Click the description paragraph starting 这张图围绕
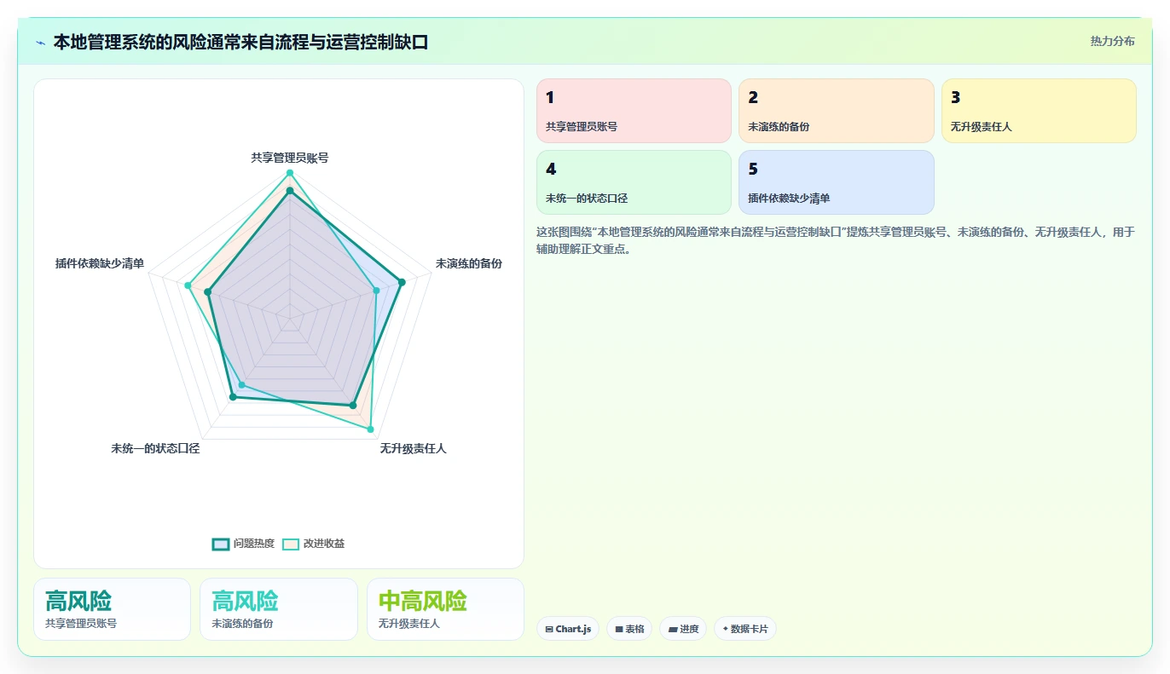 coord(836,240)
